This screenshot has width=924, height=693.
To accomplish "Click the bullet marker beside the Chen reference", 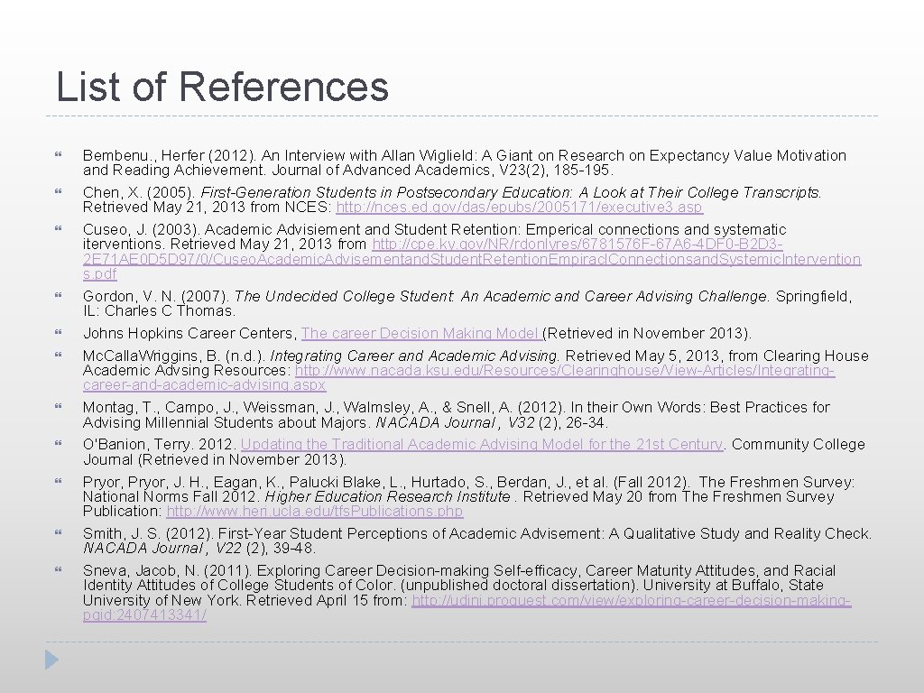I will pos(60,191).
